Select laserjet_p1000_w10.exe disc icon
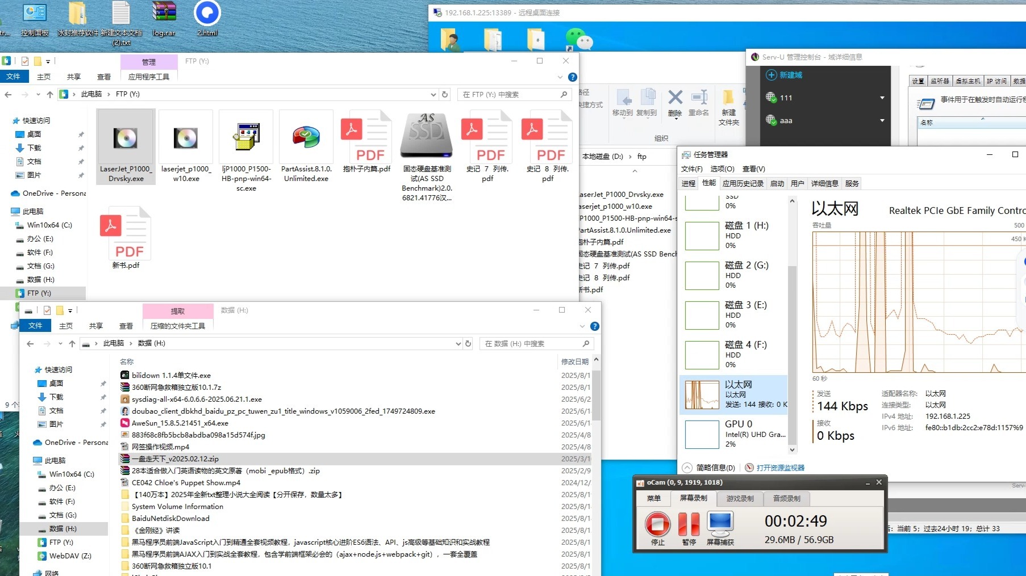Image resolution: width=1026 pixels, height=576 pixels. click(x=186, y=138)
